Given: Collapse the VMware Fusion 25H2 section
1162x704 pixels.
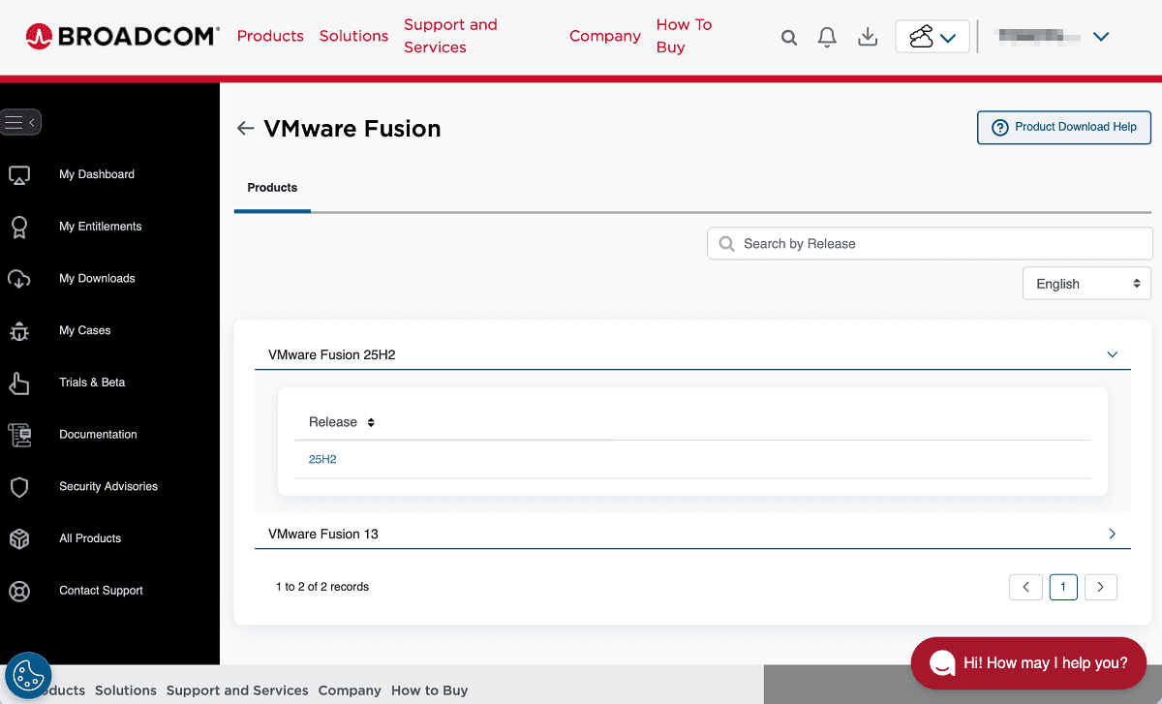Looking at the screenshot, I should [x=692, y=354].
